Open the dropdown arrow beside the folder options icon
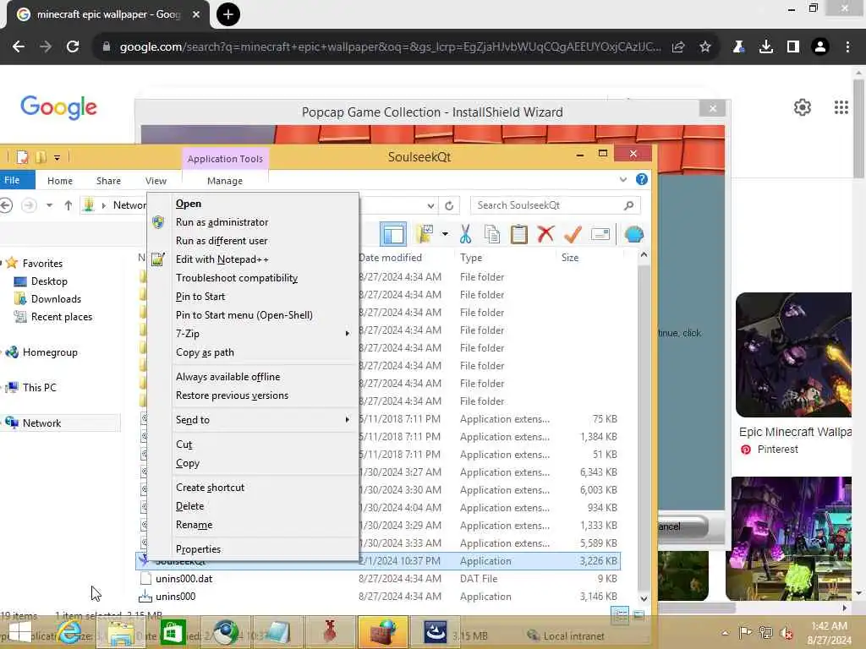Screen dimensions: 866x649 coord(445,234)
